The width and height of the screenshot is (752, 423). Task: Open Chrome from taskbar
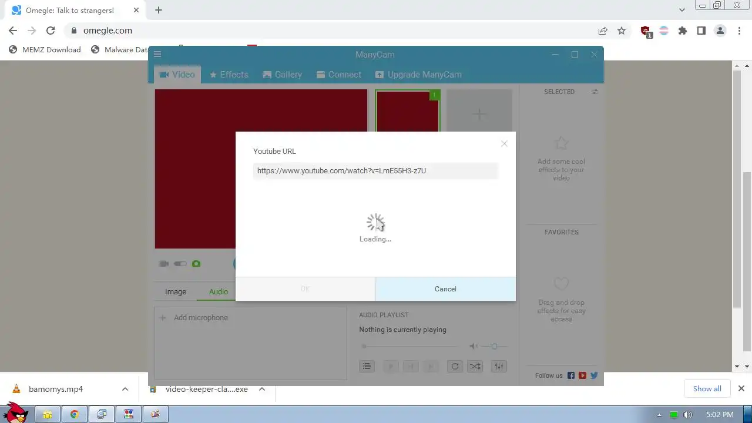(75, 414)
